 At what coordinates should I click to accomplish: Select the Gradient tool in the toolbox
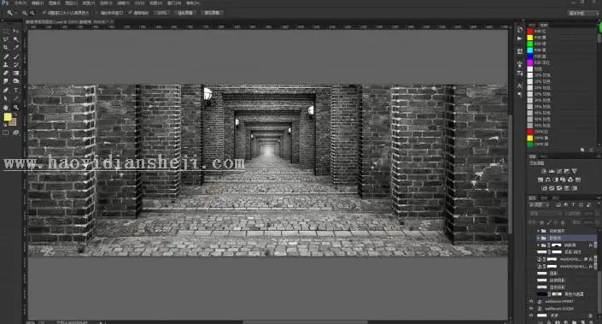16,73
